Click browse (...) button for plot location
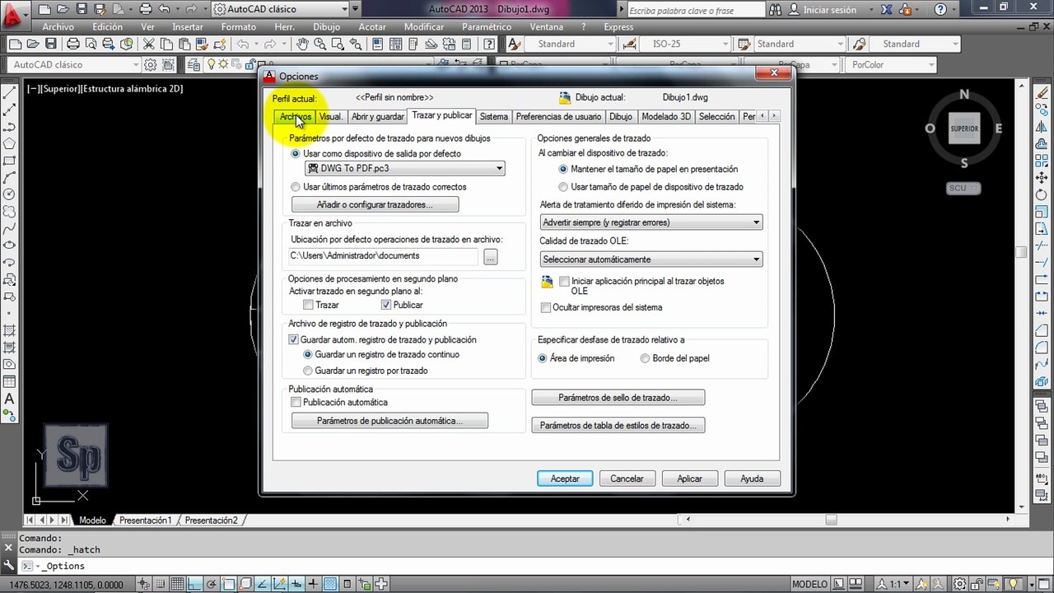The height and width of the screenshot is (593, 1054). tap(491, 257)
